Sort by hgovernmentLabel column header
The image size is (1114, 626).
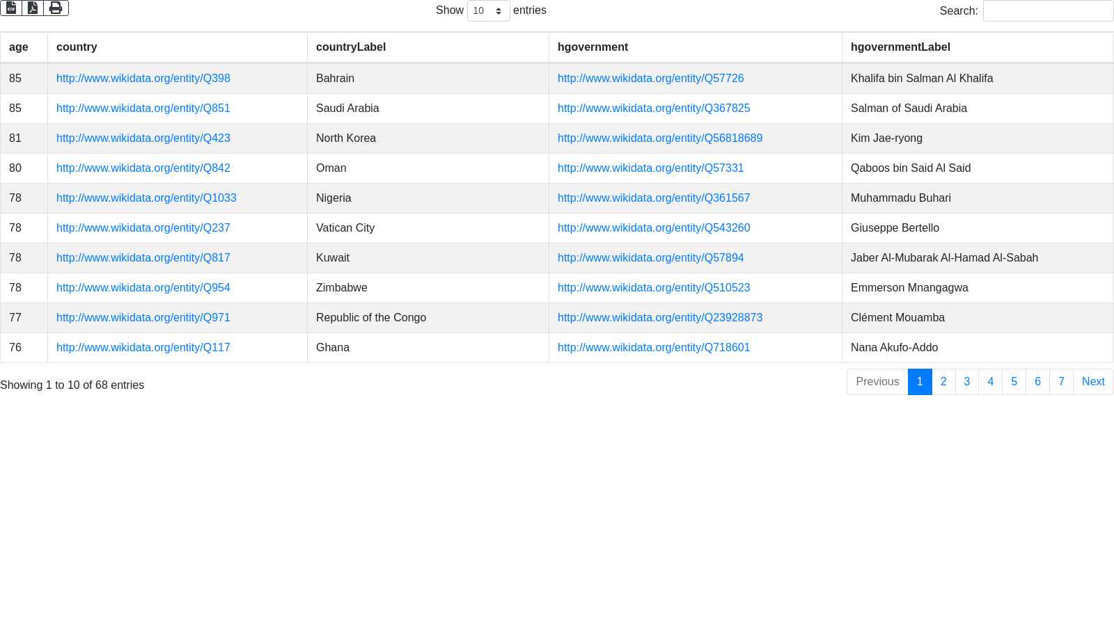pyautogui.click(x=900, y=47)
